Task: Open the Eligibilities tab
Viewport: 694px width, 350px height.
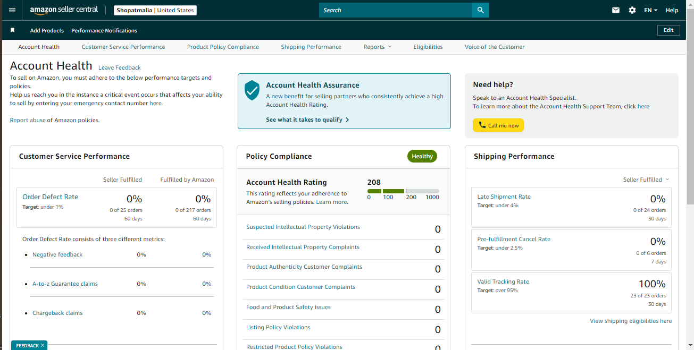Action: point(428,47)
